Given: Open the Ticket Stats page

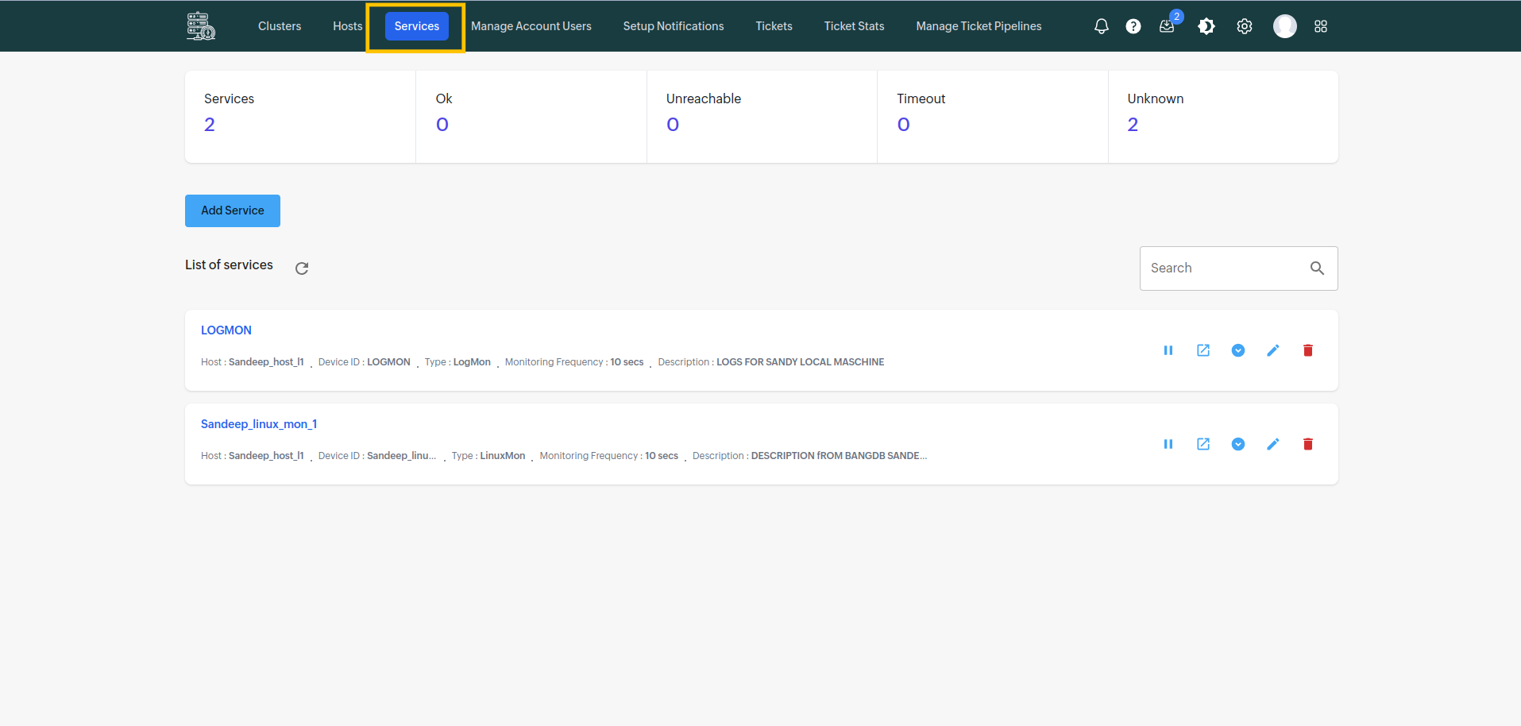Looking at the screenshot, I should pyautogui.click(x=854, y=26).
